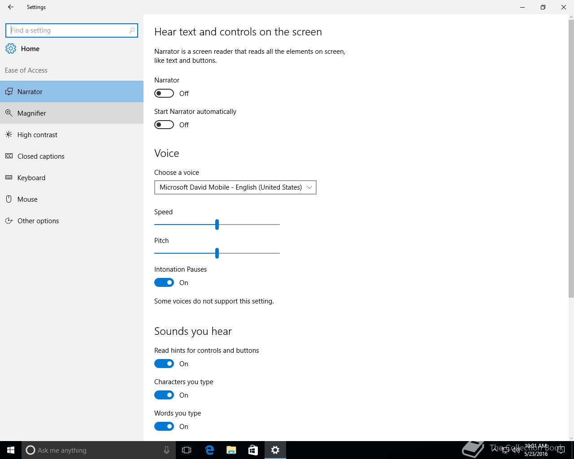The width and height of the screenshot is (574, 459).
Task: Open Closed captions settings
Action: (72, 156)
